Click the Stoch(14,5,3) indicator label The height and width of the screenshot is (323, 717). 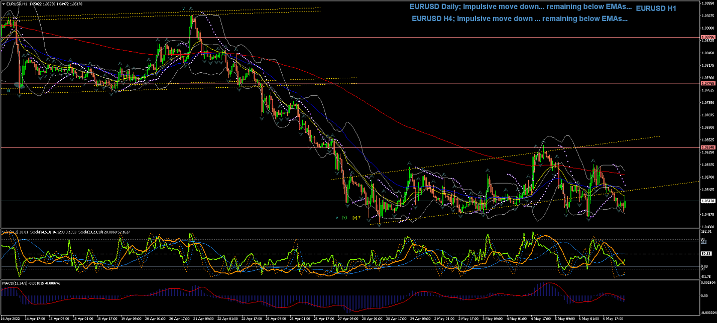(41, 232)
